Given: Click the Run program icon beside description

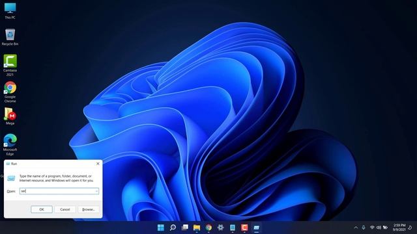Looking at the screenshot, I should (x=11, y=178).
